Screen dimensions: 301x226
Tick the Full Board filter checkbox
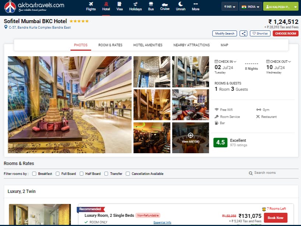point(57,173)
